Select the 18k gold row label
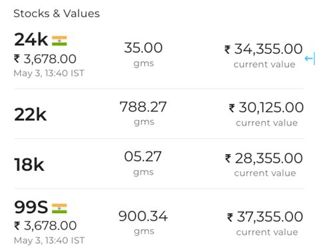 (29, 165)
